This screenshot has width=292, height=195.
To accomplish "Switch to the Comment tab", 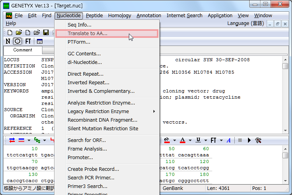I will 23,50.
